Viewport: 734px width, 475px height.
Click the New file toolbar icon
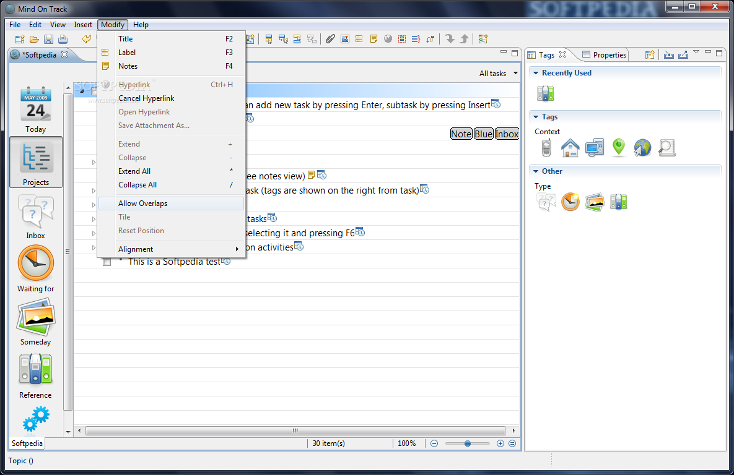(20, 39)
